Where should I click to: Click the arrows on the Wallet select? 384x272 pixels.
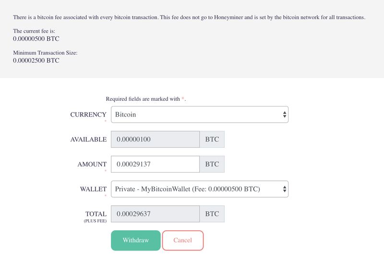click(x=285, y=189)
